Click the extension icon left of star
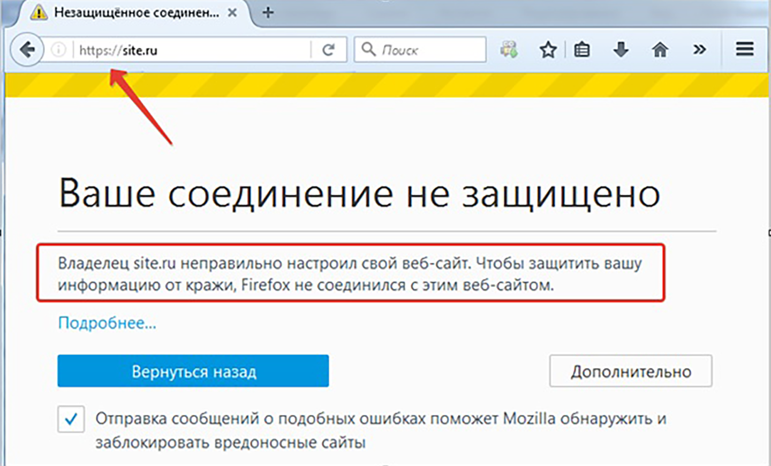771x466 pixels. tap(509, 50)
